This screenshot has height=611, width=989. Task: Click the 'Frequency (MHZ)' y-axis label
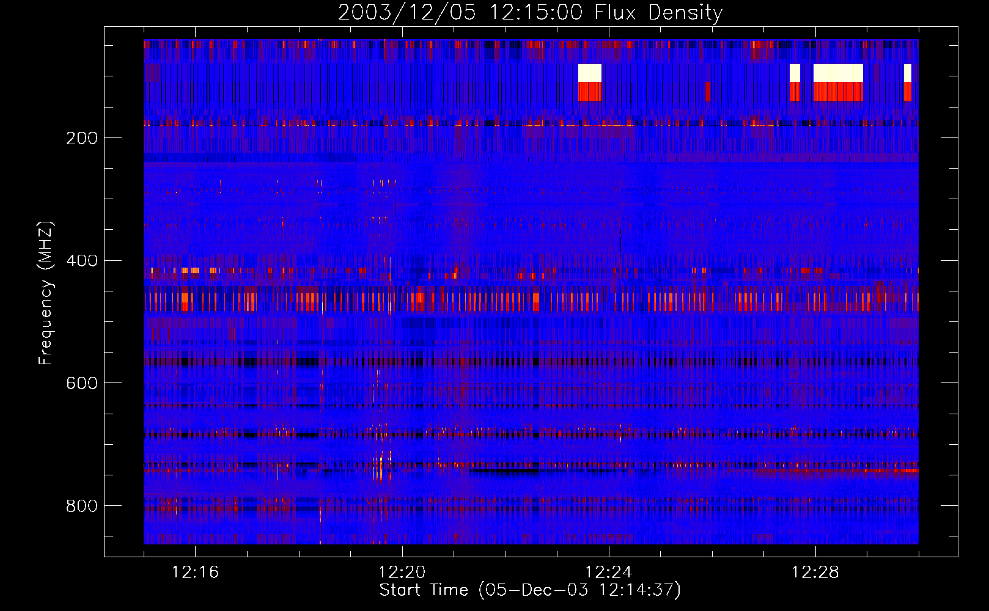pyautogui.click(x=45, y=293)
